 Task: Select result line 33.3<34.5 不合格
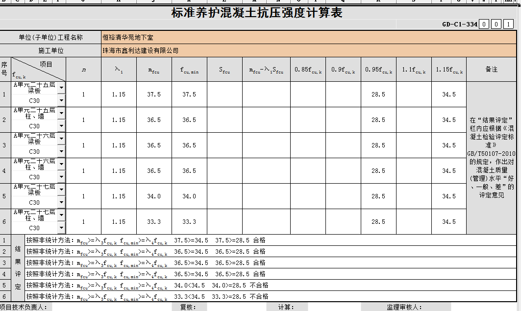tap(271, 296)
